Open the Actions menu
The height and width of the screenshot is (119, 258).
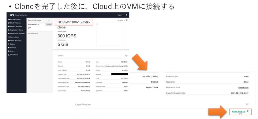click(x=121, y=21)
